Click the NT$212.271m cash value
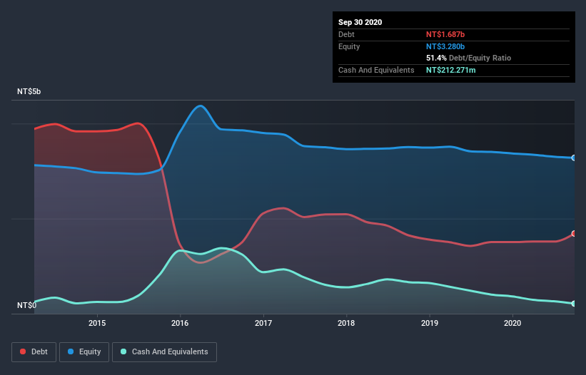 click(x=450, y=70)
